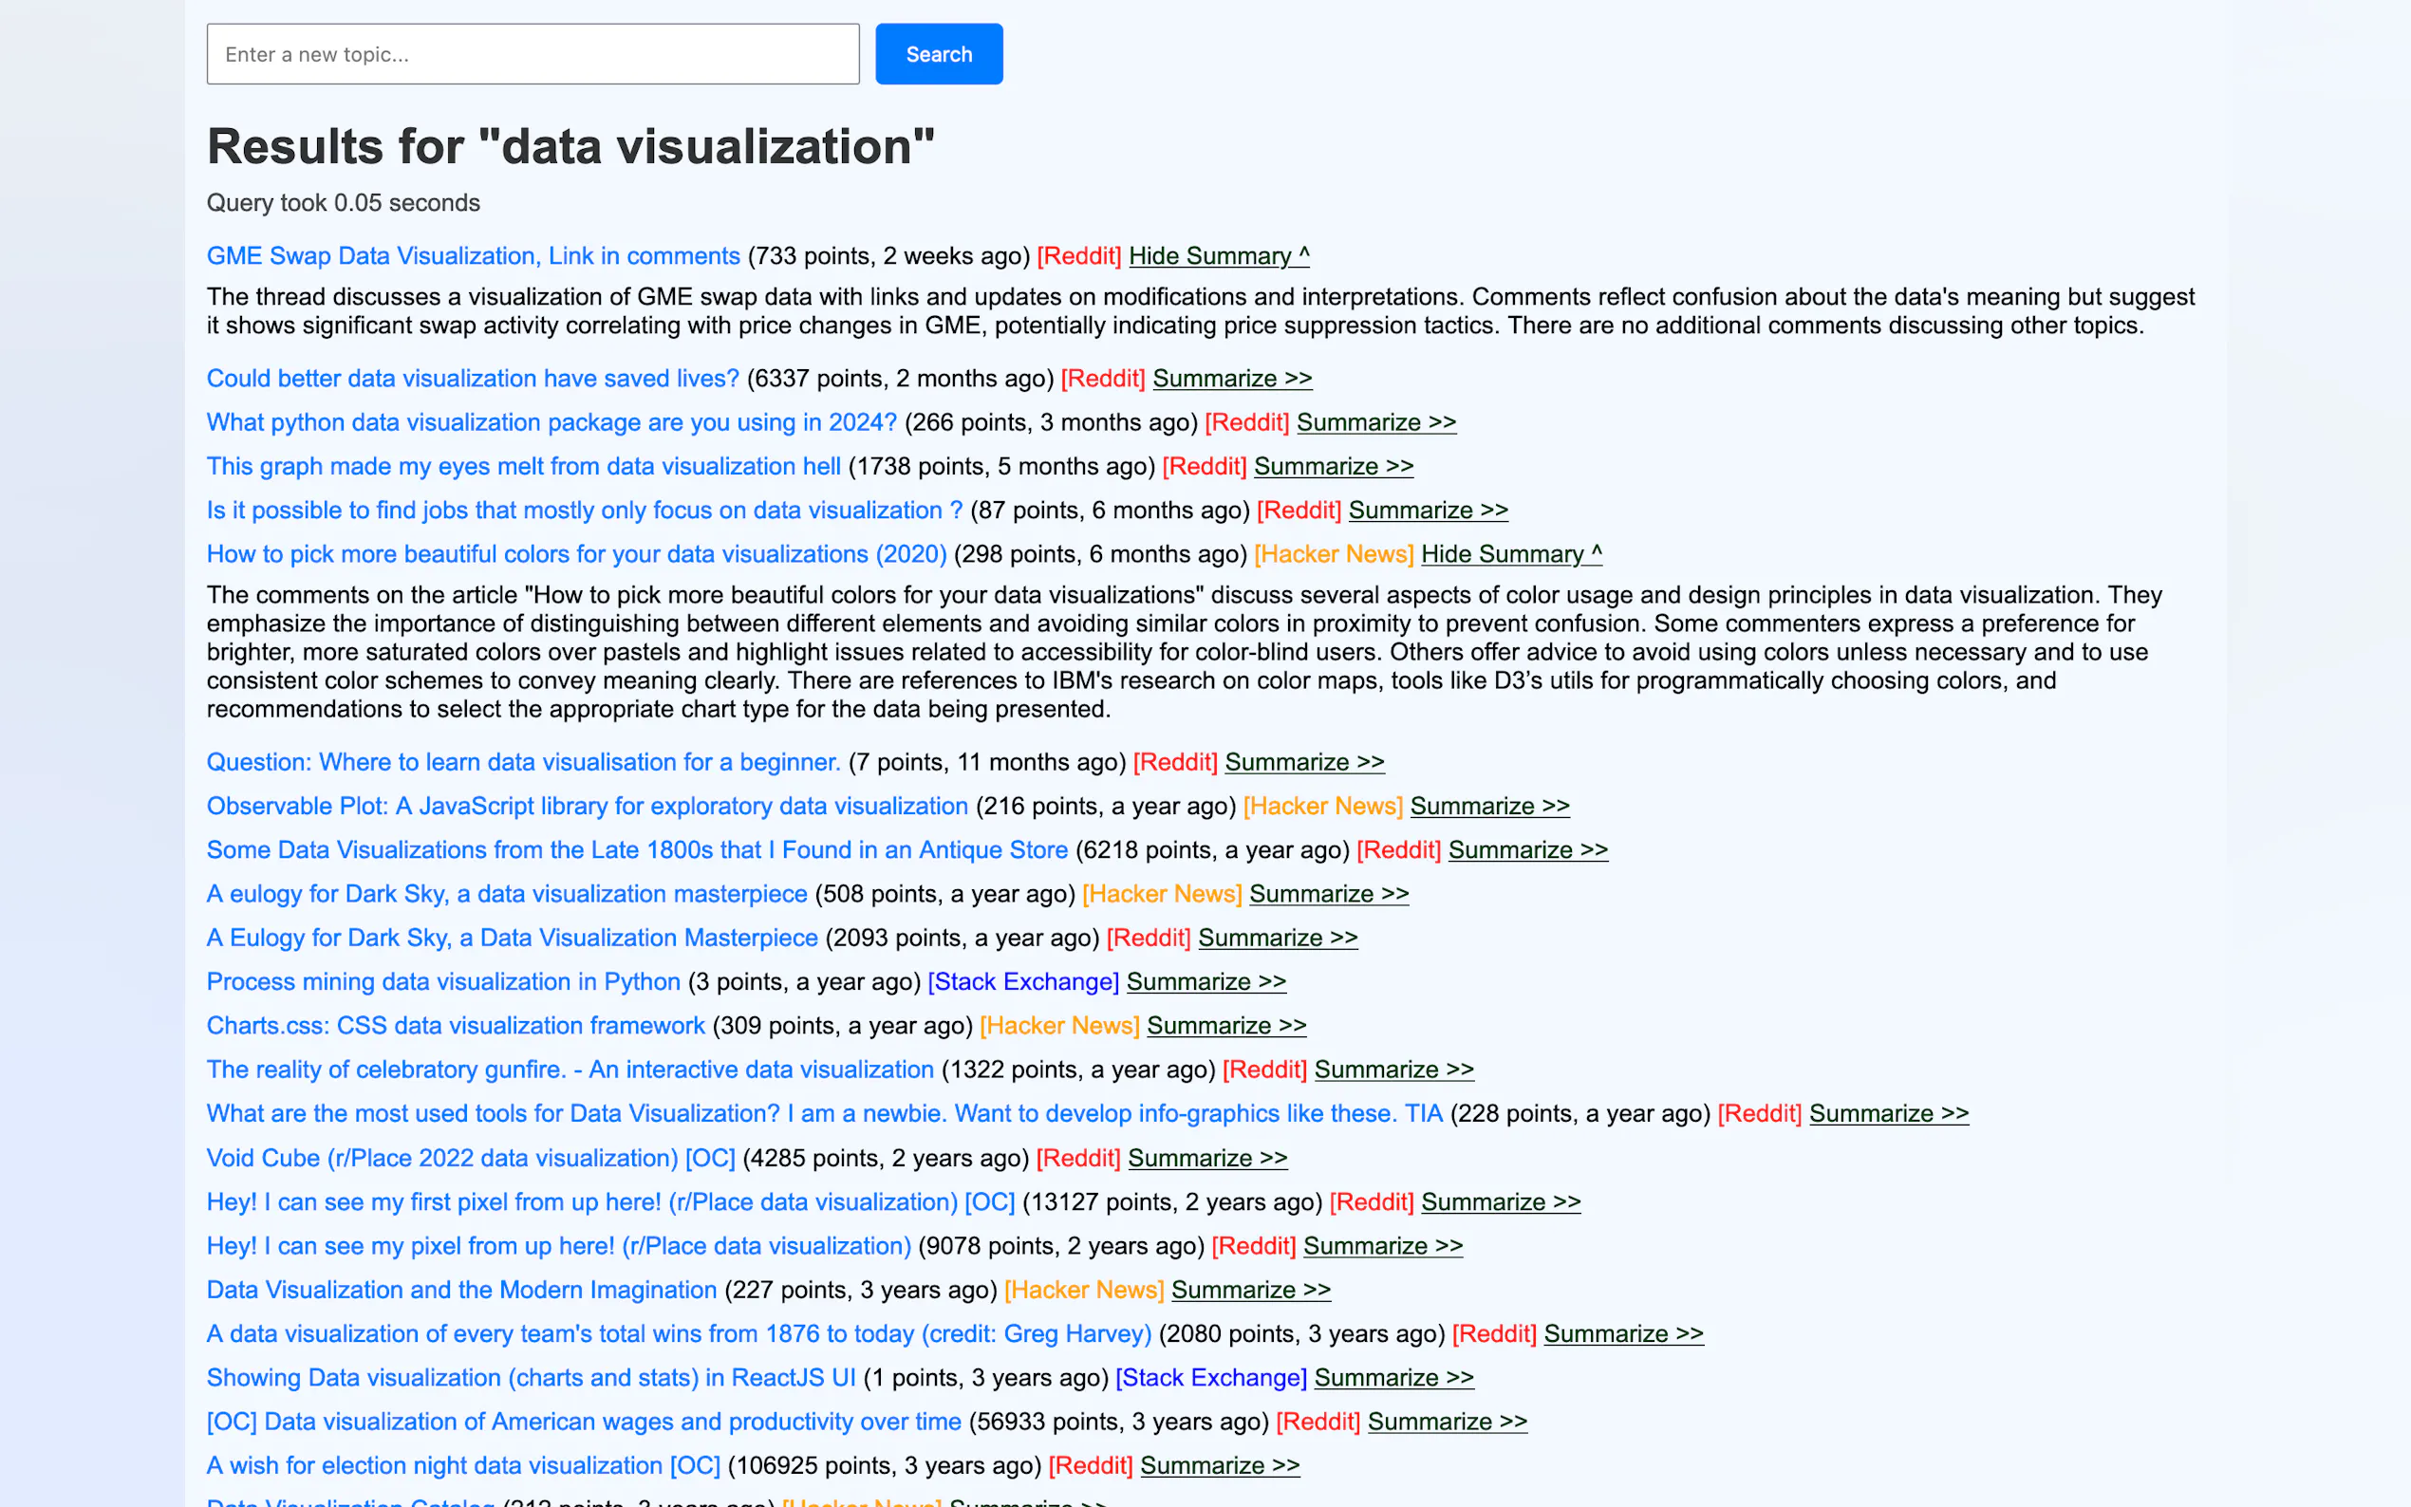2411x1507 pixels.
Task: Open the celebratory gunfire interactive visualization link
Action: 570,1070
